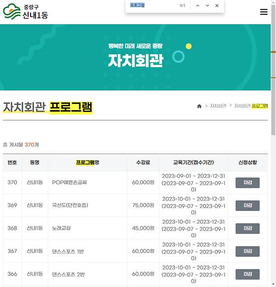Click the 번호 column header
Screen dimensions: 276x287
point(12,163)
